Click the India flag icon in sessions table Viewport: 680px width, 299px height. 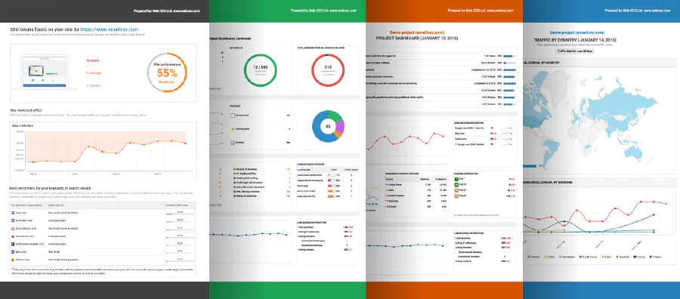pyautogui.click(x=387, y=190)
